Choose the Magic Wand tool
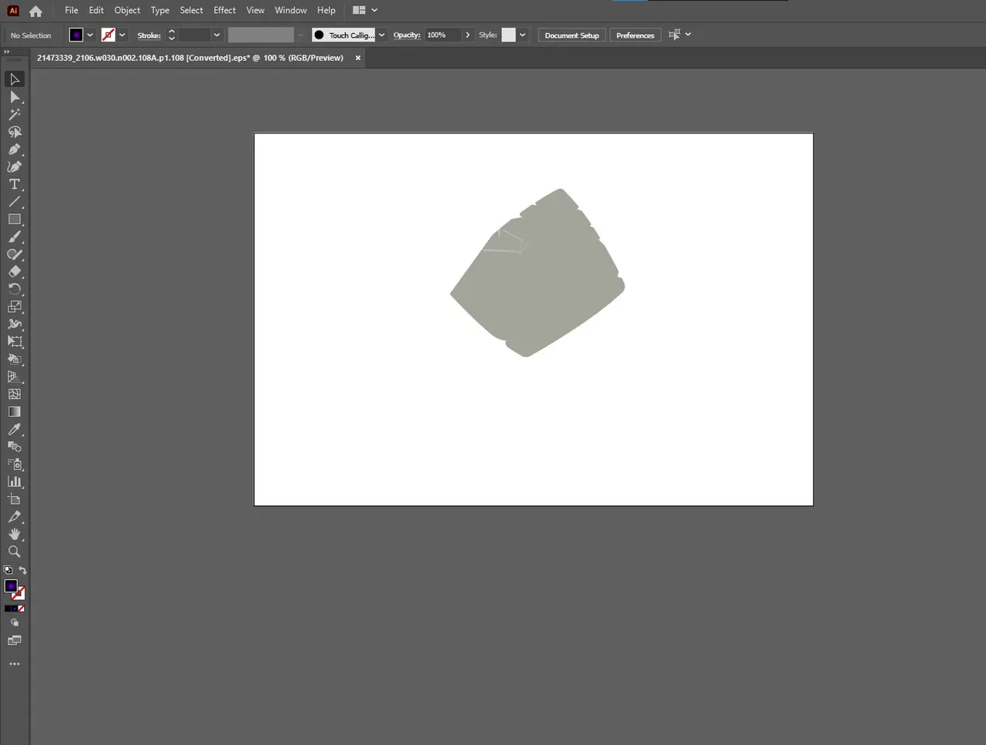 15,114
